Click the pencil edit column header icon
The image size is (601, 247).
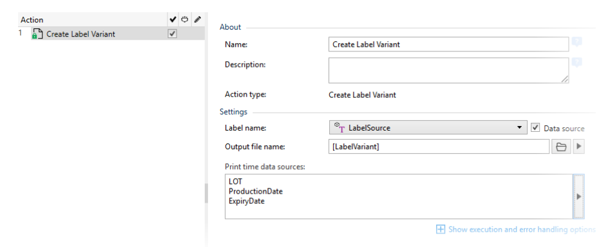[x=198, y=19]
